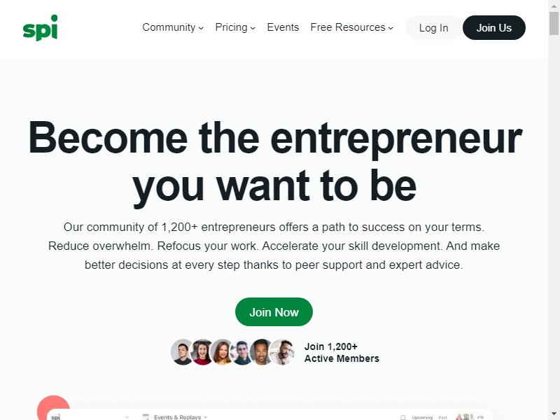
Task: Expand the Community menu chevron
Action: click(x=201, y=28)
